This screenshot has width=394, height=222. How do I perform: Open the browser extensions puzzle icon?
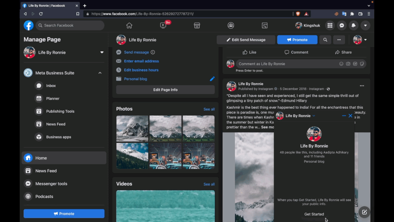coord(352,14)
